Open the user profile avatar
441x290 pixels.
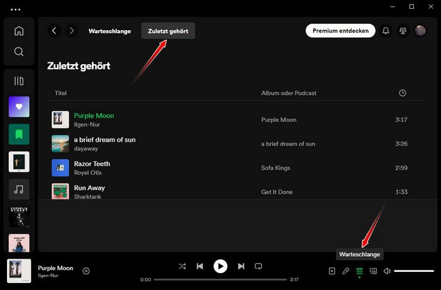point(420,31)
